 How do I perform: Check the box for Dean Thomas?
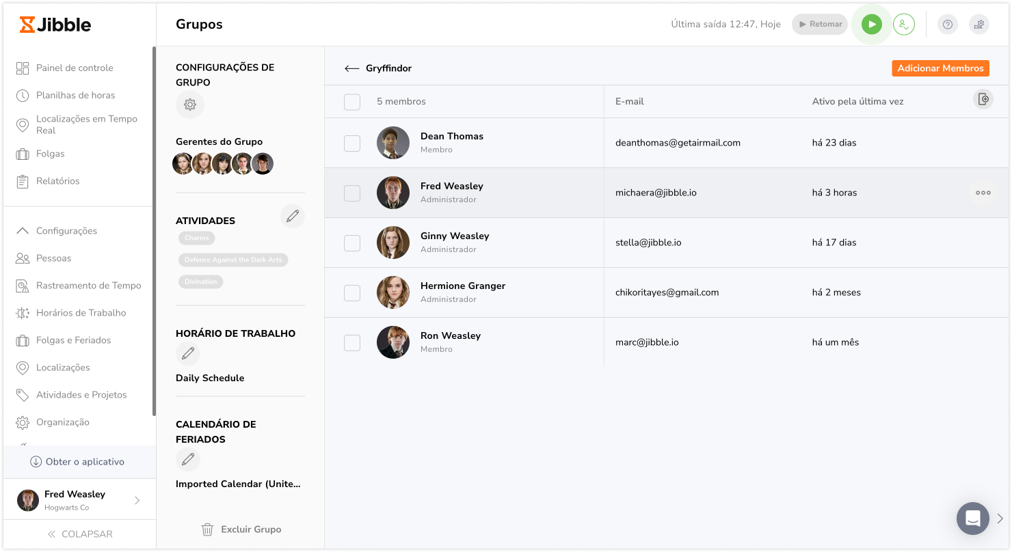click(352, 143)
